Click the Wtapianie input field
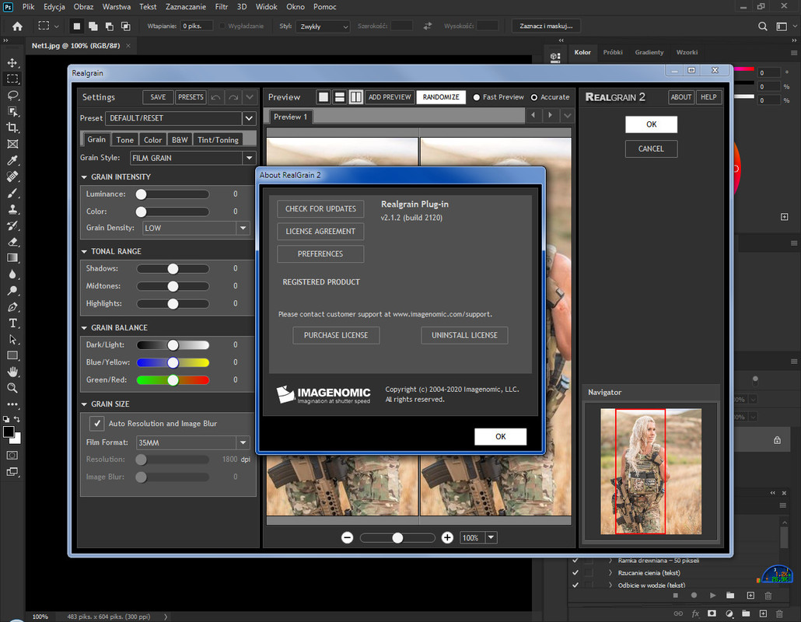 [x=196, y=26]
